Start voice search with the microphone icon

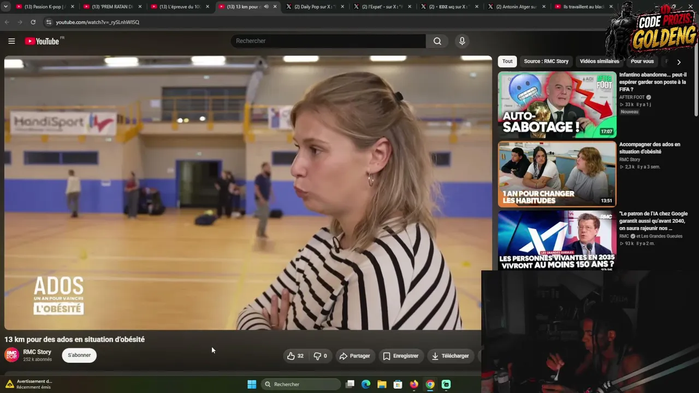[462, 41]
